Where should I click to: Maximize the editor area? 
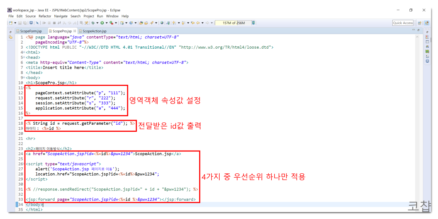pyautogui.click(x=418, y=30)
